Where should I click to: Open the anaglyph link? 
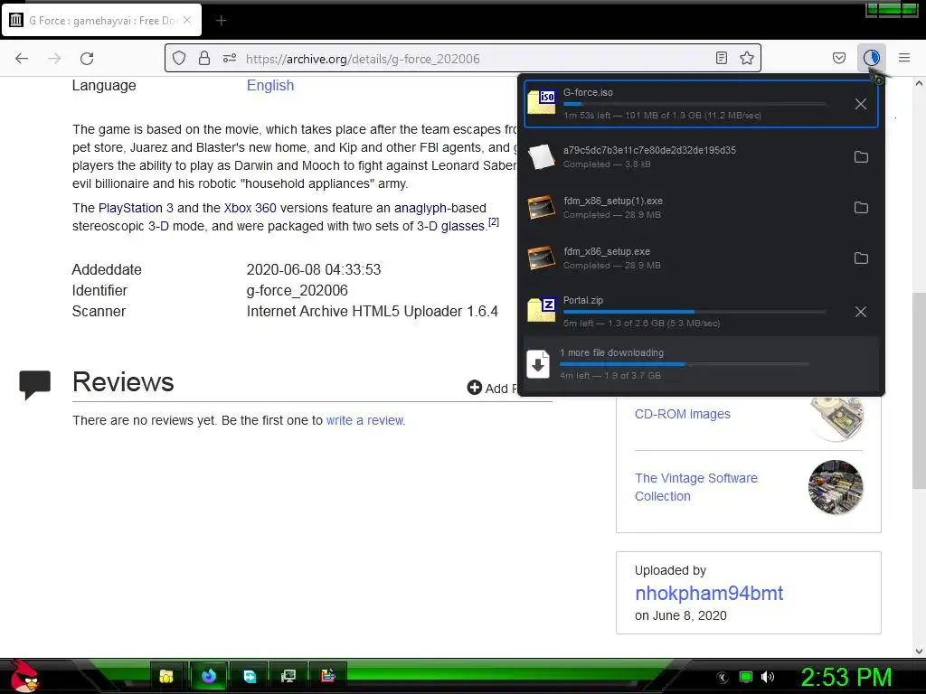coord(420,208)
